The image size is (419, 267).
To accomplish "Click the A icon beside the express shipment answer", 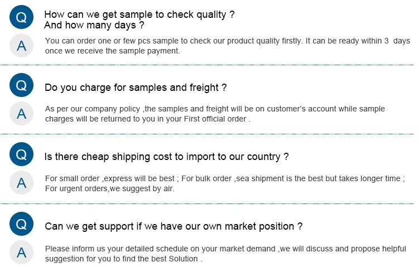I will 22,183.
